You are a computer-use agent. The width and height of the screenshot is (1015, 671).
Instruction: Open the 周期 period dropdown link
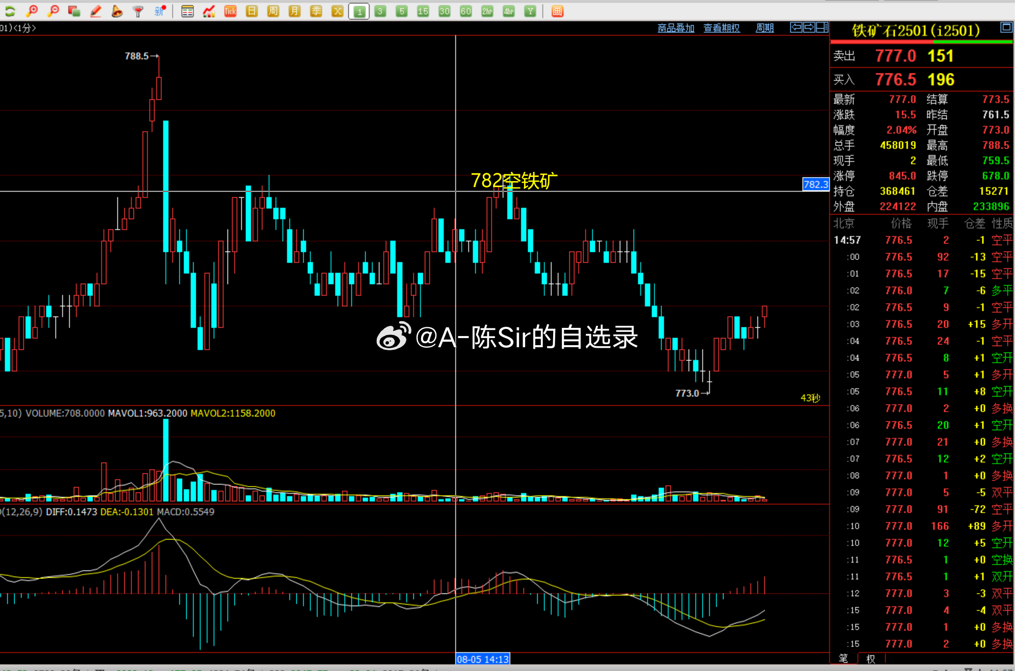click(x=765, y=28)
